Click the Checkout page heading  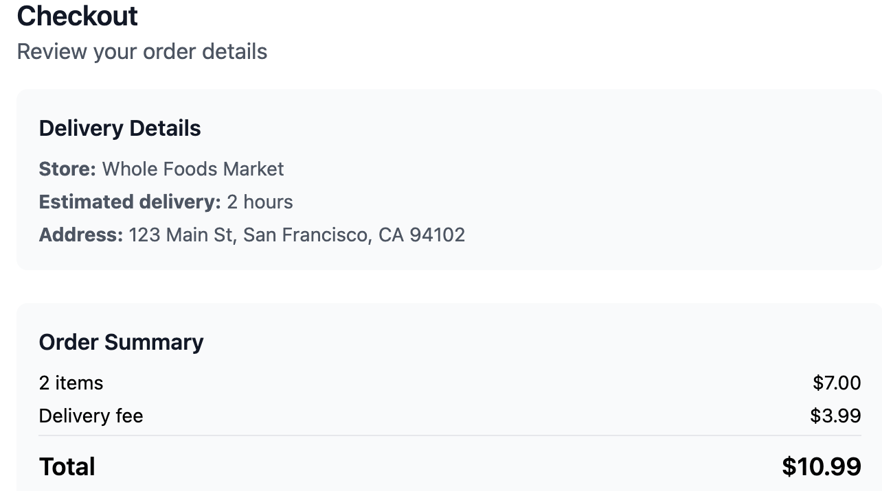(77, 16)
